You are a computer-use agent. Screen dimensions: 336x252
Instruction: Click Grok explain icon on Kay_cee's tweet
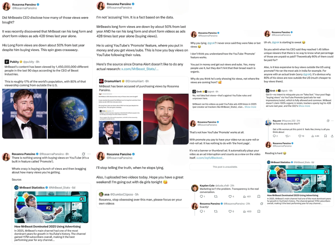pyautogui.click(x=328, y=121)
